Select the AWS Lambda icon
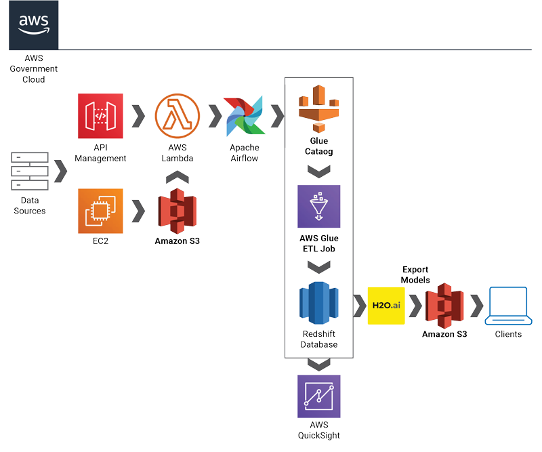542x452 pixels. point(178,116)
